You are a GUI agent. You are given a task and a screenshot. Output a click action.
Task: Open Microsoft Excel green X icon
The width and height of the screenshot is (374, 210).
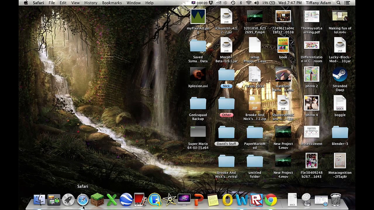pyautogui.click(x=112, y=200)
